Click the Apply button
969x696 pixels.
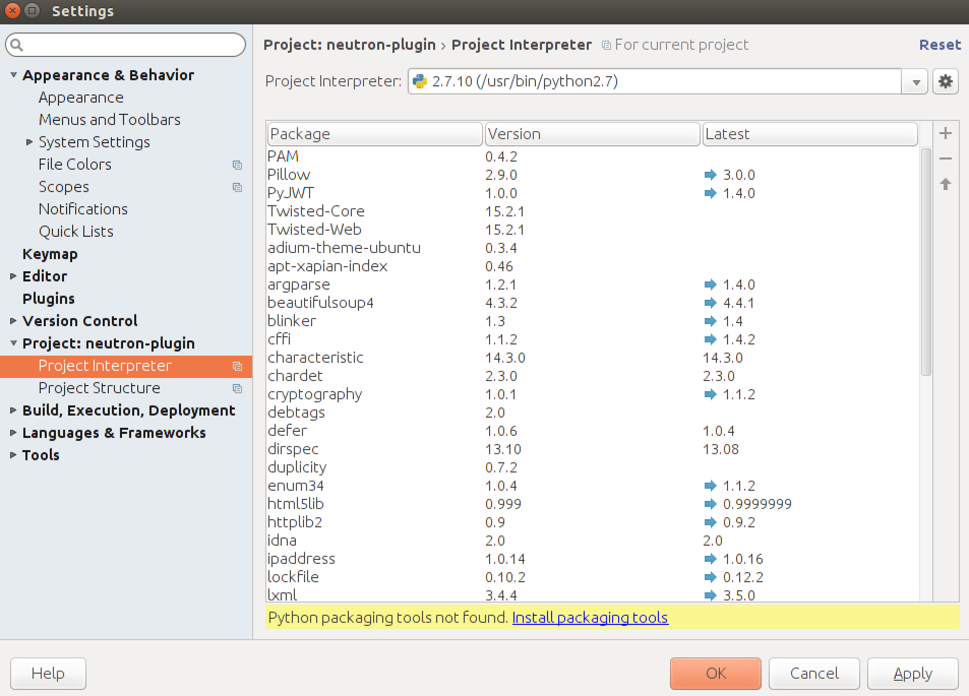[913, 674]
